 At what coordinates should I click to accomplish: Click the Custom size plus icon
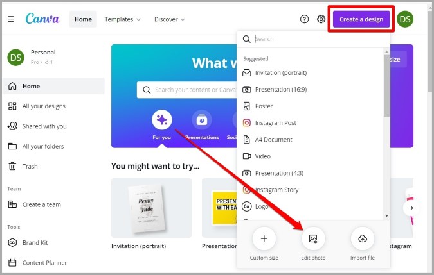264,238
